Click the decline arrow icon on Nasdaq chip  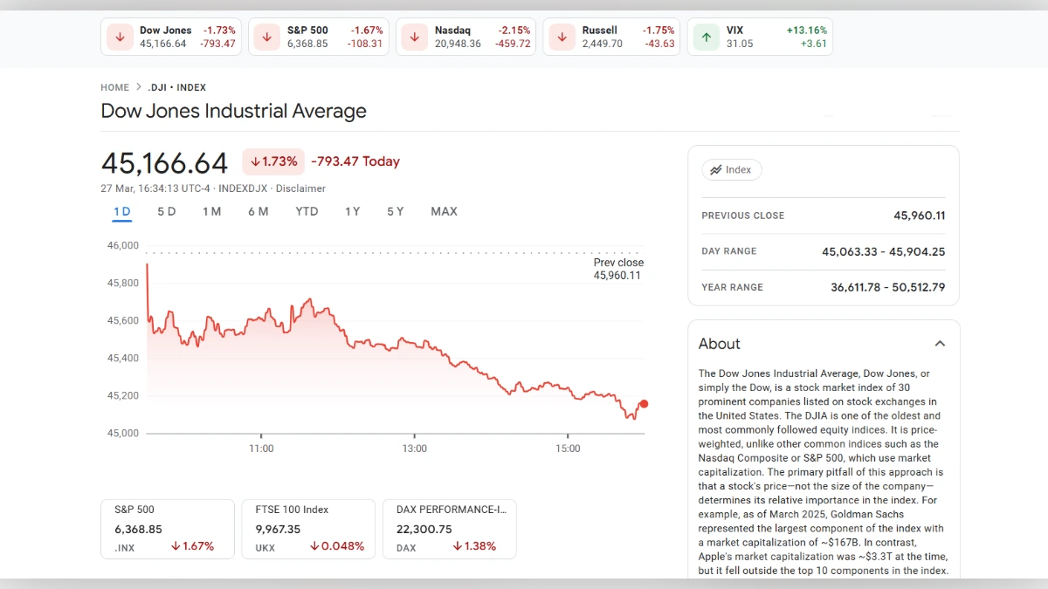(413, 37)
